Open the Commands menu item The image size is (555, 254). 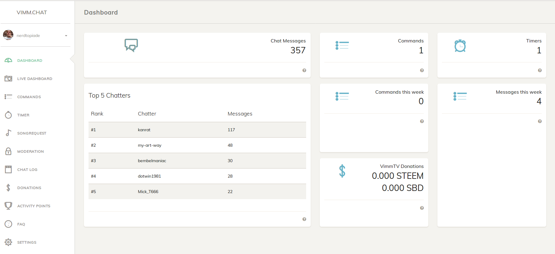[29, 97]
